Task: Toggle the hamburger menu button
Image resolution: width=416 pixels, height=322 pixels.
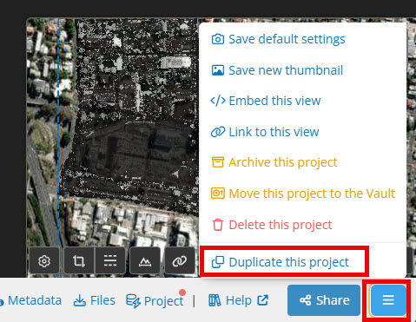Action: 388,300
